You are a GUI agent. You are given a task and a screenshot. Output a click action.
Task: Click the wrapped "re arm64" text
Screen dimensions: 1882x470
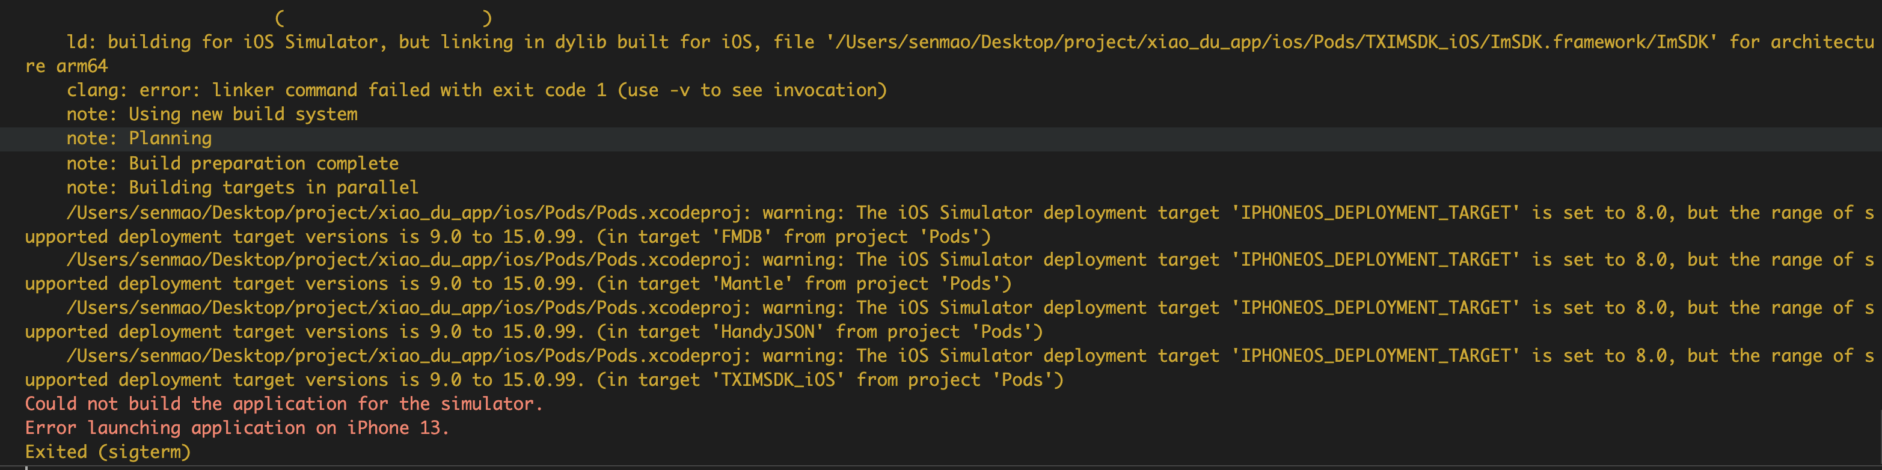(67, 66)
